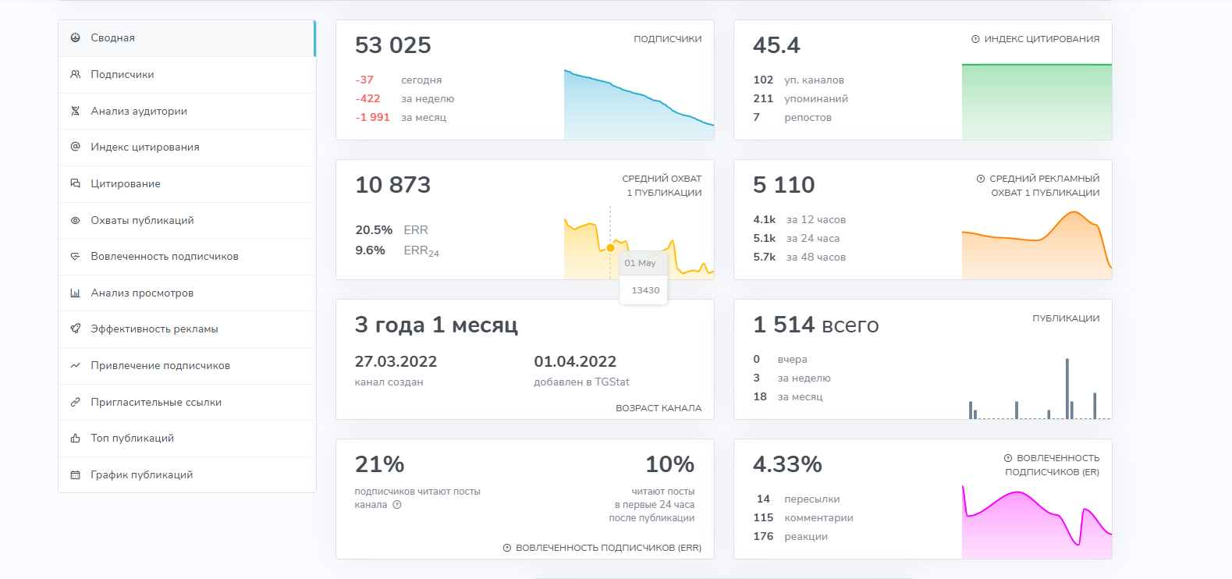The image size is (1232, 579).
Task: Click the help icon next to подписчиков читают посты канала
Action: point(397,505)
